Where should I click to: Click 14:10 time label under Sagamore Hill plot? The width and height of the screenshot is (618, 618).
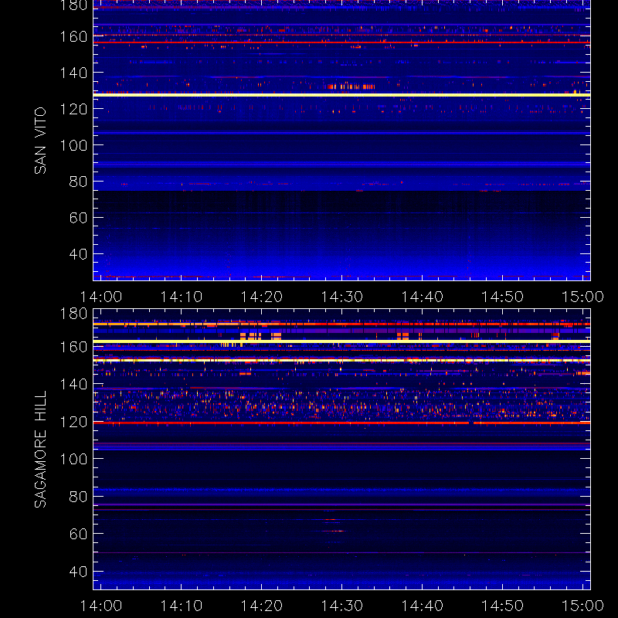point(182,606)
